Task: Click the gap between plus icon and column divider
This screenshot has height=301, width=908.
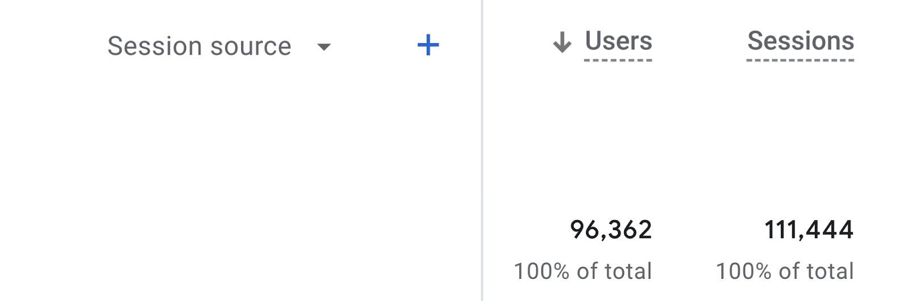Action: coord(461,45)
